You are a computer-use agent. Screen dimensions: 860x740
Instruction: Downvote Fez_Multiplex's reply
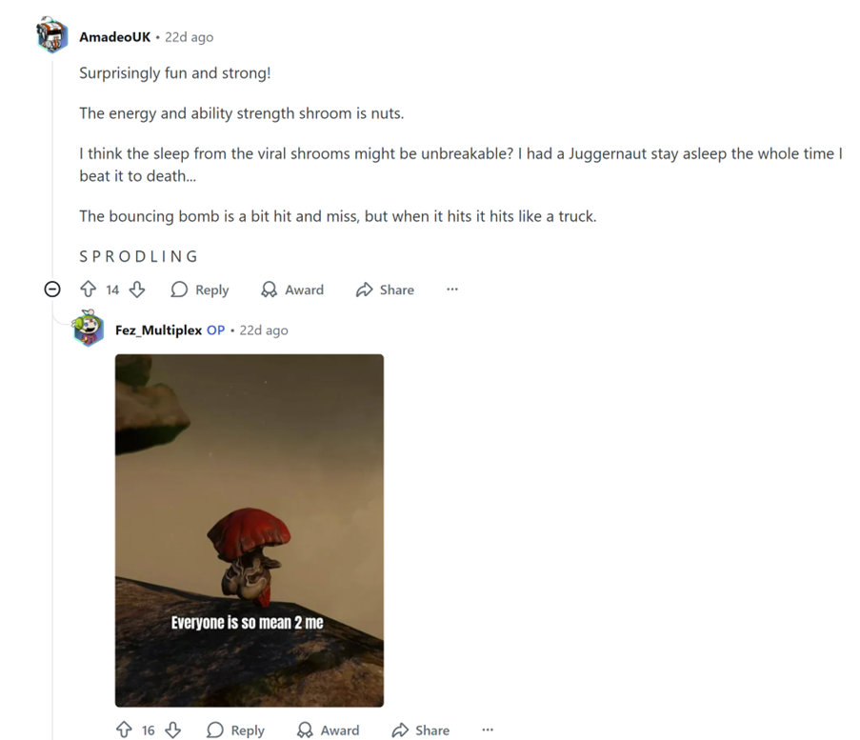coord(172,730)
